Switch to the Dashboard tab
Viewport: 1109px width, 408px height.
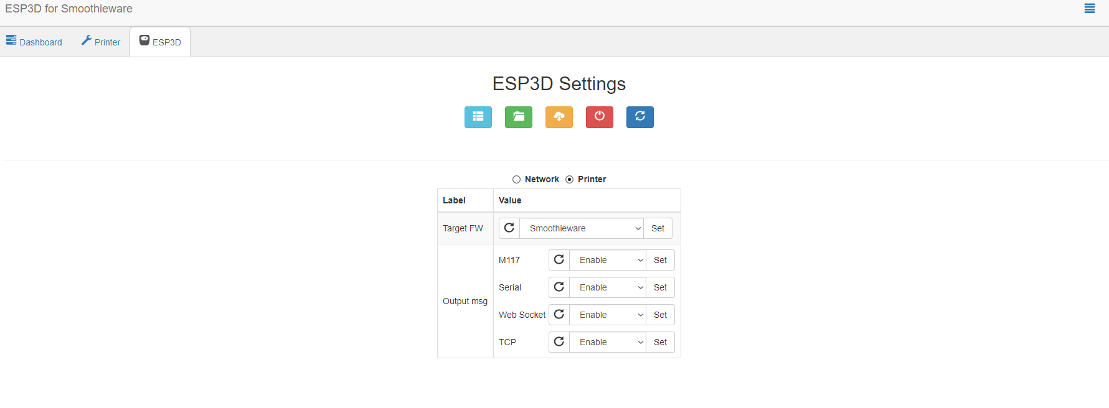tap(34, 42)
